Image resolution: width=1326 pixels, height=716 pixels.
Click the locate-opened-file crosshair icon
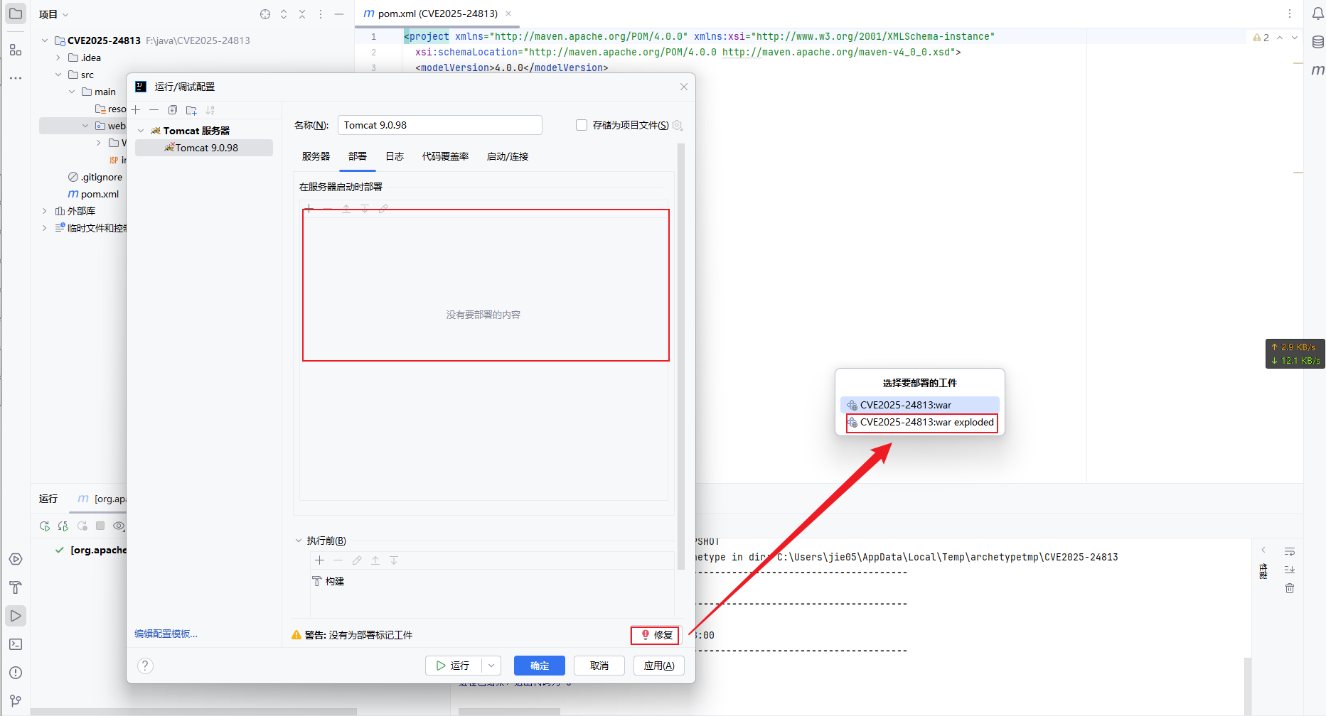(x=265, y=14)
